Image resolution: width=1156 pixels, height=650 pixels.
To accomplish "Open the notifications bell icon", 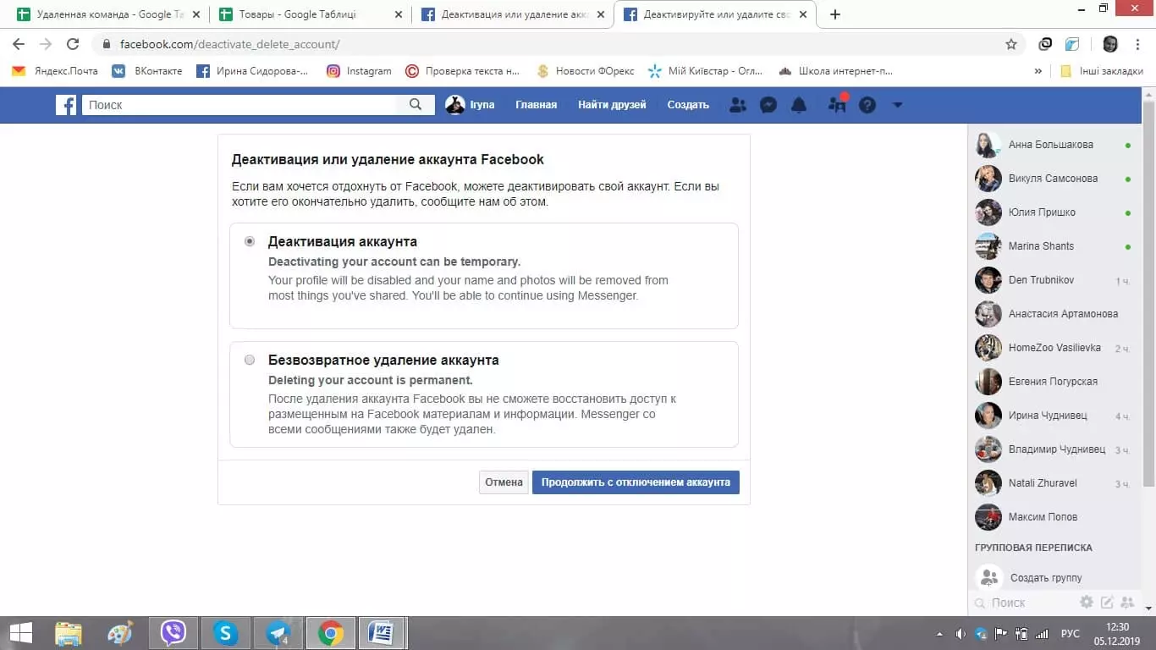I will (798, 104).
